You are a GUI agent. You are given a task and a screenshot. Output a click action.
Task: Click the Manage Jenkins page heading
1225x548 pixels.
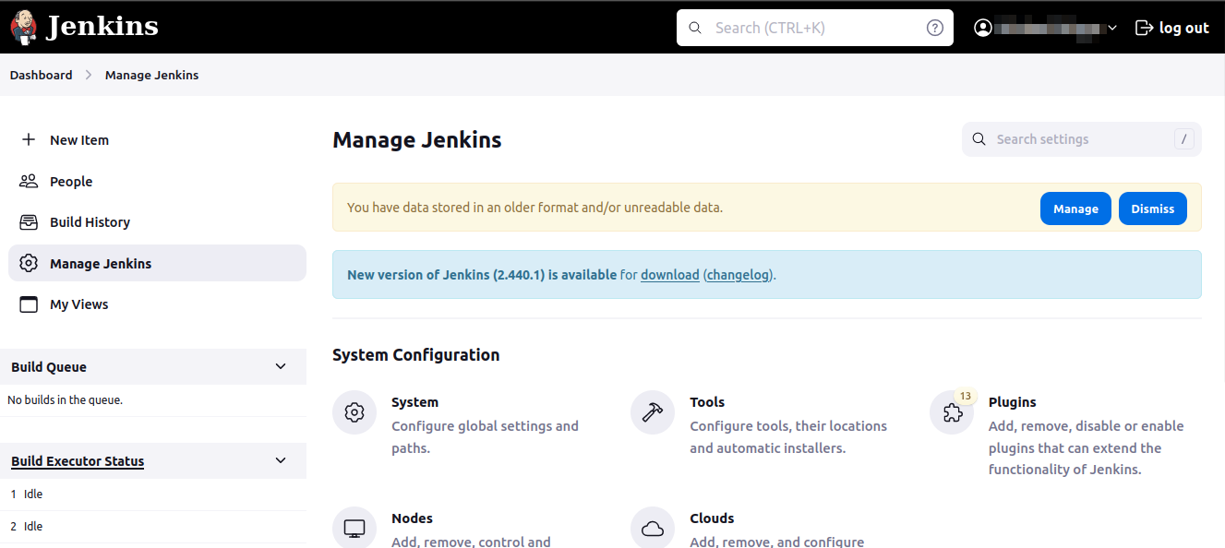pyautogui.click(x=417, y=140)
